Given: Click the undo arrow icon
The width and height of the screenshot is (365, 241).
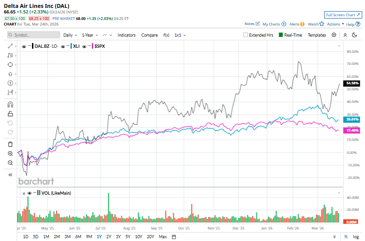Looking at the screenshot, I should (x=10, y=123).
